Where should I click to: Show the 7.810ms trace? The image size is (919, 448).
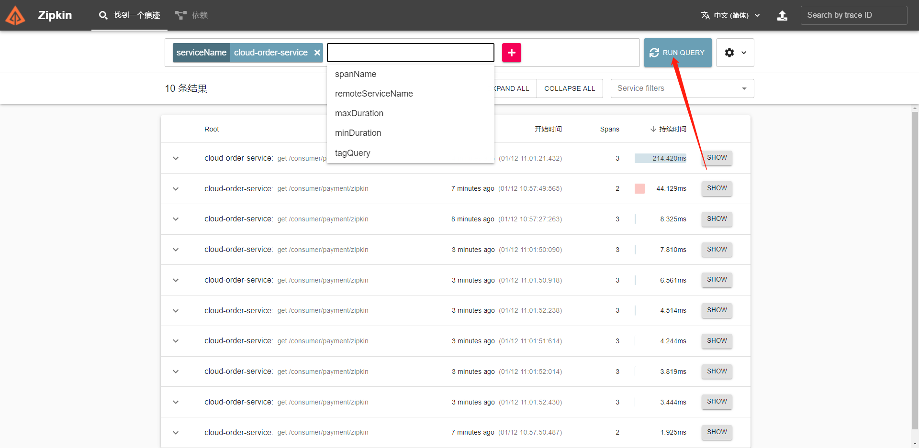pos(717,250)
